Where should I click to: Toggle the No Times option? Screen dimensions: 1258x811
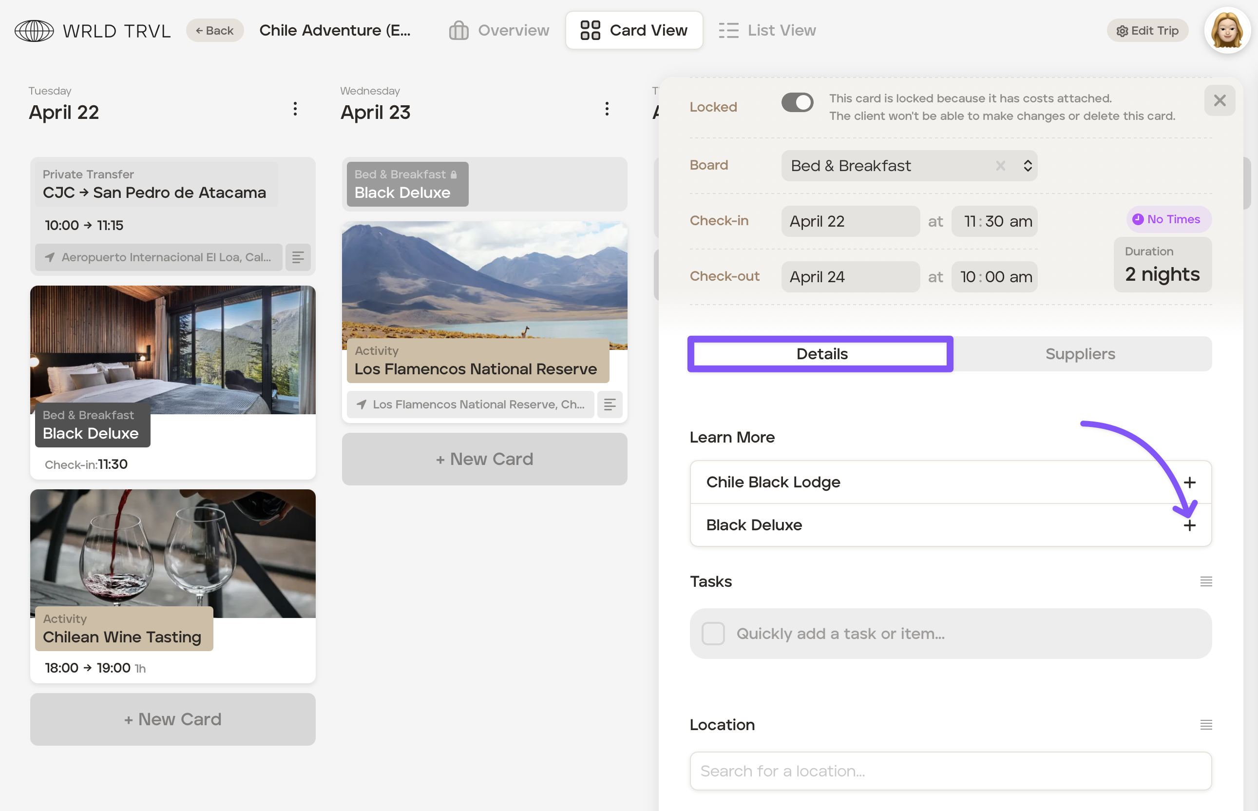click(x=1168, y=219)
